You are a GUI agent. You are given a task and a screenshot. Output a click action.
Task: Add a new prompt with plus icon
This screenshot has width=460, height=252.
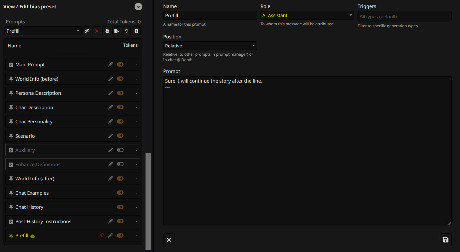click(x=137, y=31)
